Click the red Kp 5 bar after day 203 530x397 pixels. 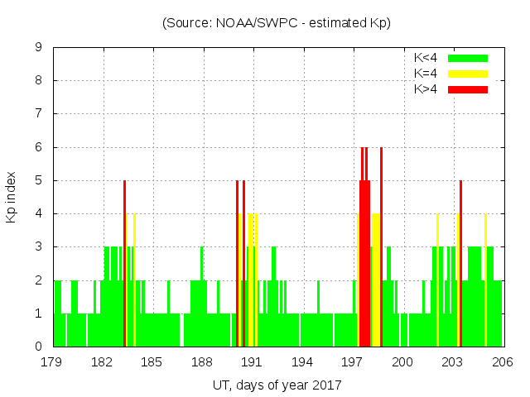[x=460, y=265]
